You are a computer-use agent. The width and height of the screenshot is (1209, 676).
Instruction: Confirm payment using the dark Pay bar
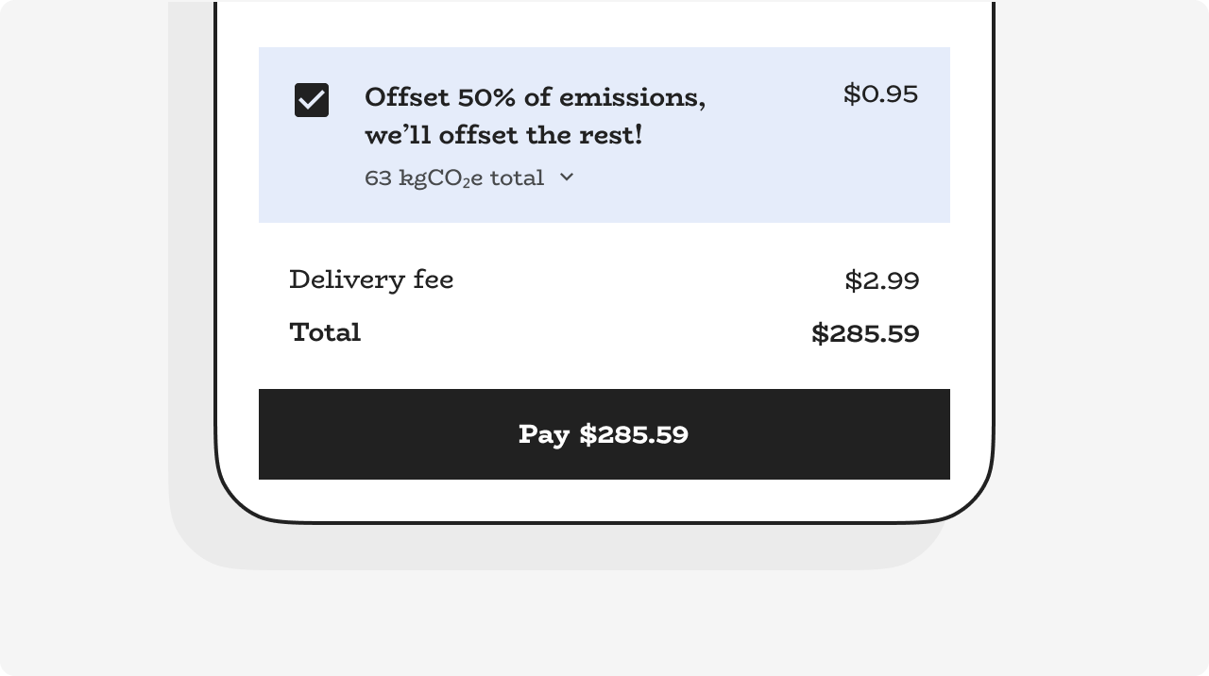click(604, 434)
